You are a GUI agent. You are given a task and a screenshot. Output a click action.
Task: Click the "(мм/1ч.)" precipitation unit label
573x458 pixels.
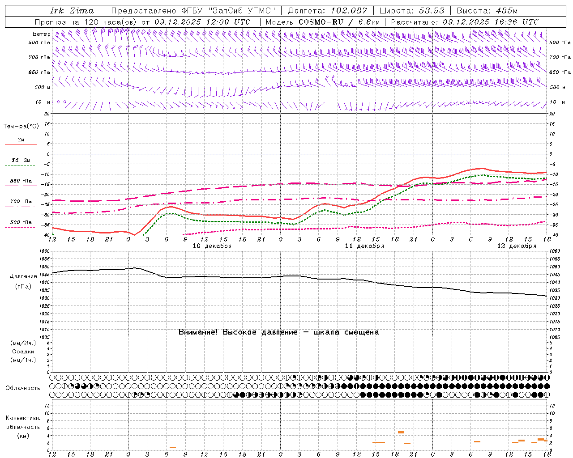[x=23, y=360]
